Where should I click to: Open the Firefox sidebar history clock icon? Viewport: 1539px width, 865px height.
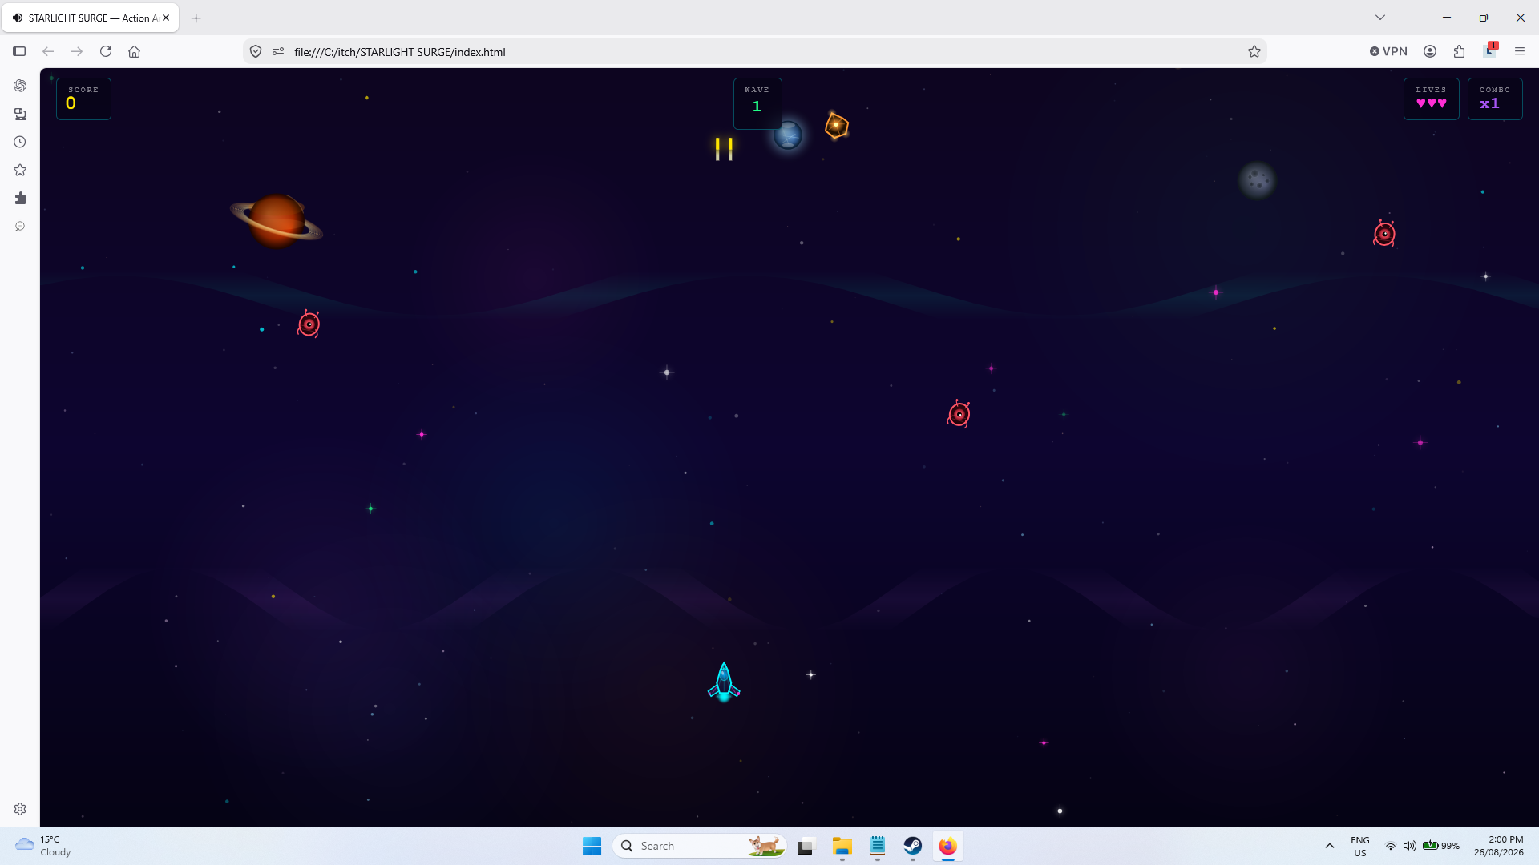point(20,142)
